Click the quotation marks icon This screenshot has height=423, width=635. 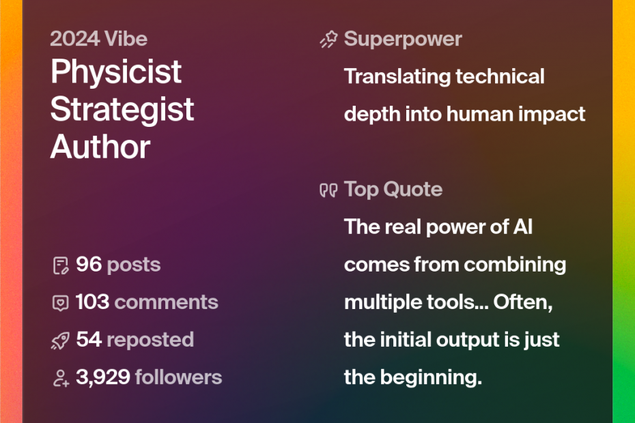coord(328,190)
